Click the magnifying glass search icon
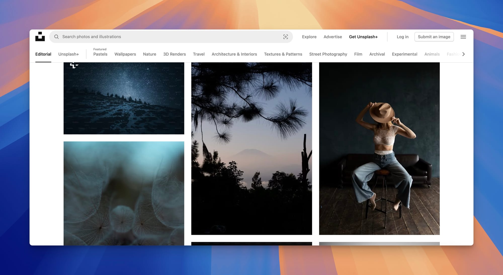This screenshot has height=275, width=503. [x=57, y=37]
